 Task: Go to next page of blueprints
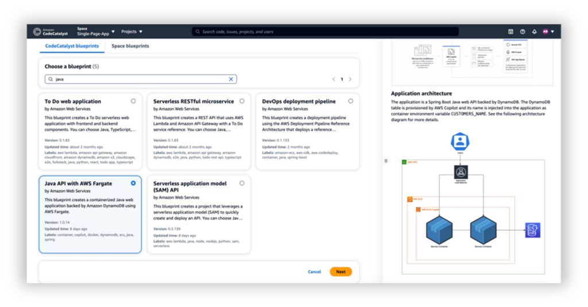click(x=350, y=79)
